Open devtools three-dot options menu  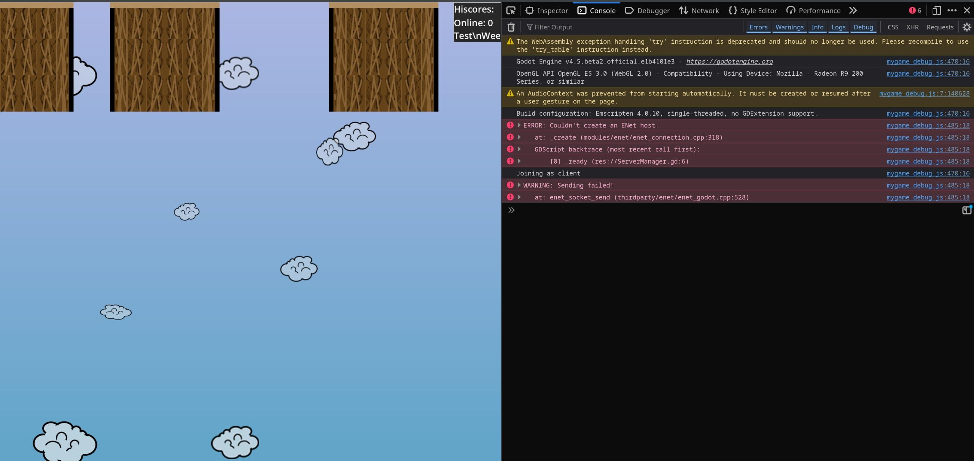point(952,11)
